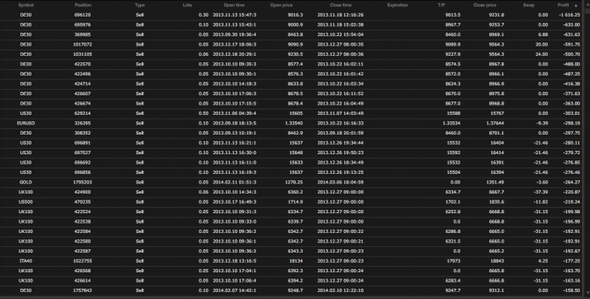
Task: Click open time 2014.02.07 14:42:1
Action: pyautogui.click(x=234, y=290)
